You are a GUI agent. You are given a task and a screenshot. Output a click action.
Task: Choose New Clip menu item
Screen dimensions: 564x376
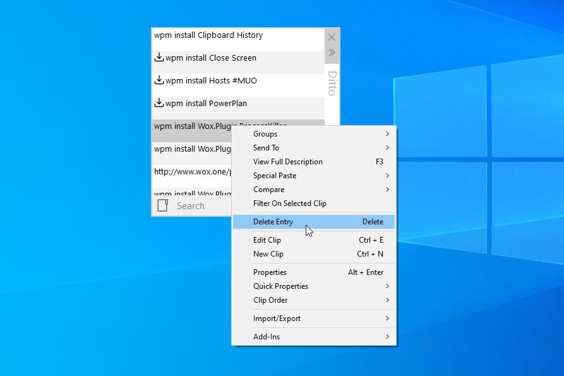tap(314, 254)
